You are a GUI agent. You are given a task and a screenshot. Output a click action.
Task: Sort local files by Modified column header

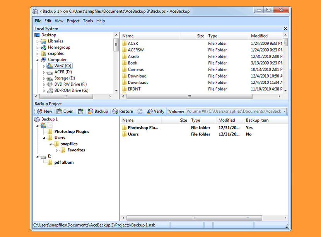[259, 36]
